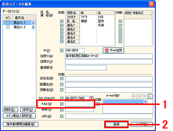Toggle print checkbox for 氏名 row
Image resolution: width=173 pixels, height=131 pixels.
62,21
